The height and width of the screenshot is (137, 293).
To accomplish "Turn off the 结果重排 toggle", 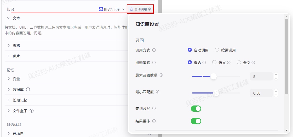I will coord(196,121).
